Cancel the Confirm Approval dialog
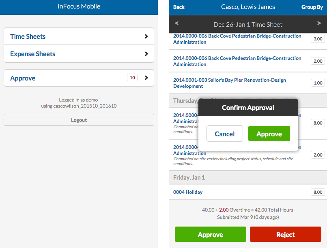 pyautogui.click(x=225, y=134)
